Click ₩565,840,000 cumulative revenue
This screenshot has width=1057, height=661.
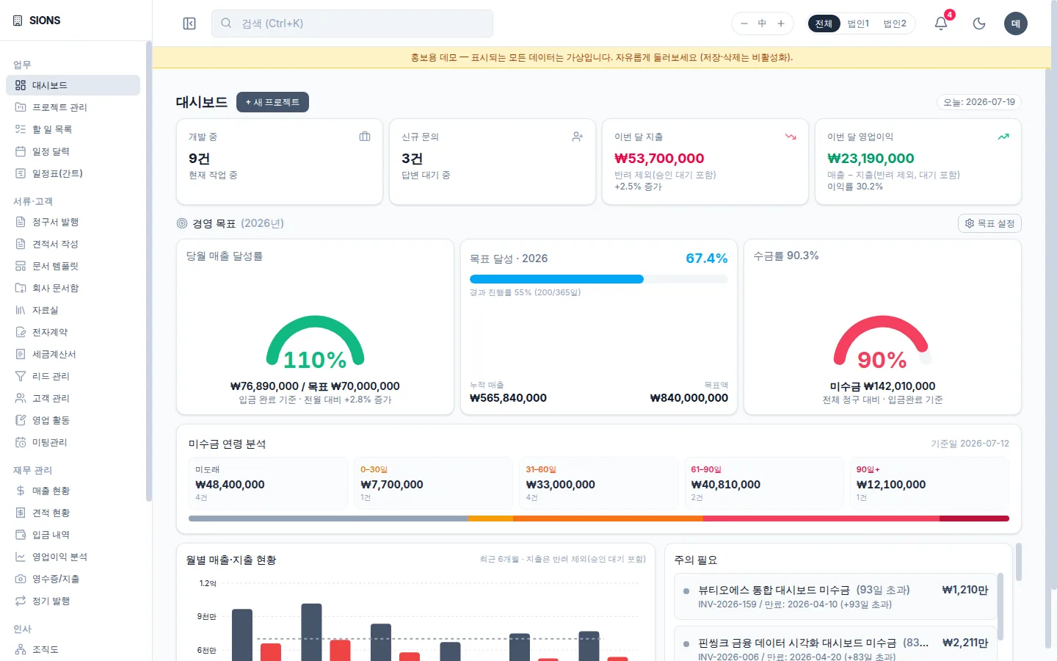[508, 398]
